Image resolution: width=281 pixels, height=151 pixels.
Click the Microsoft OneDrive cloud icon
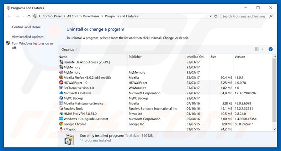click(x=61, y=93)
